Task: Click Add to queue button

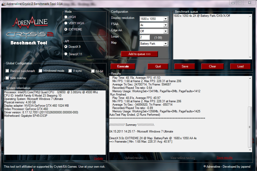Action: [139, 54]
